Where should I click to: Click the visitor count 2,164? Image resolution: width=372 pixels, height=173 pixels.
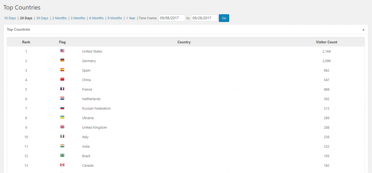(327, 51)
